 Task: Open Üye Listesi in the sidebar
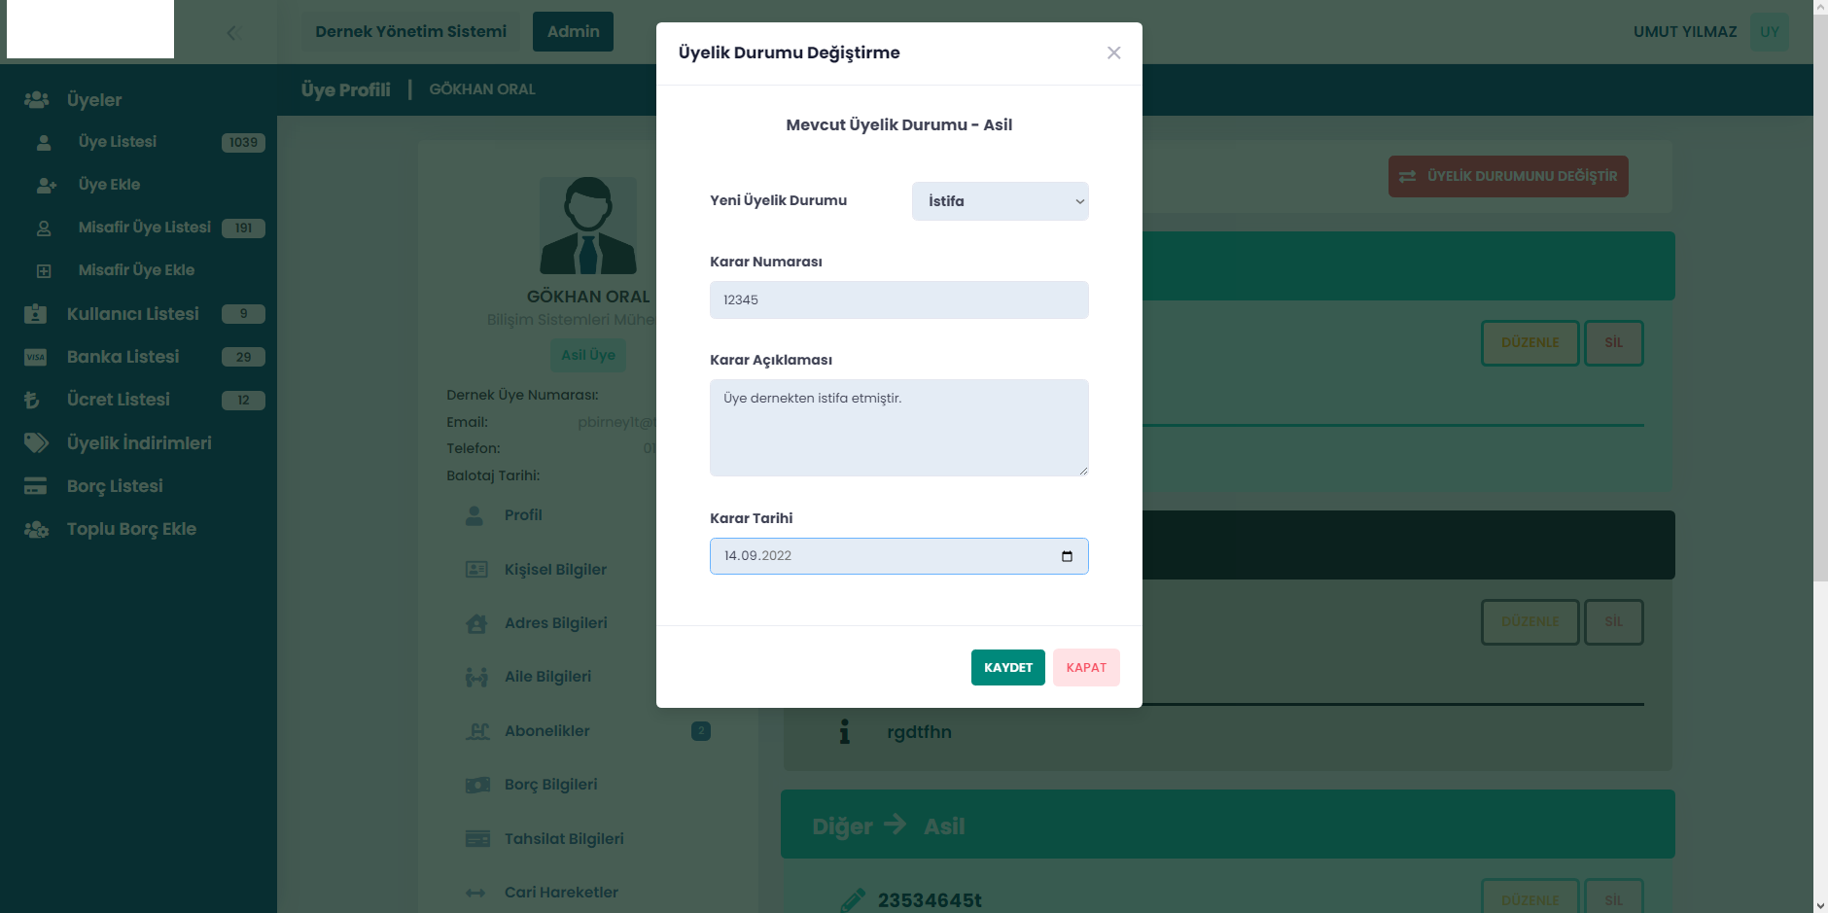click(x=118, y=142)
